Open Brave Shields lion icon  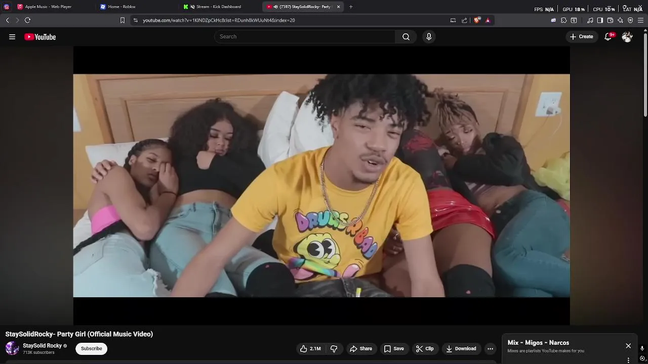click(477, 20)
